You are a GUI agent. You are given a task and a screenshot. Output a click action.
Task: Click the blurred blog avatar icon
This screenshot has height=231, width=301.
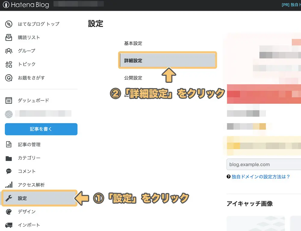click(x=9, y=114)
